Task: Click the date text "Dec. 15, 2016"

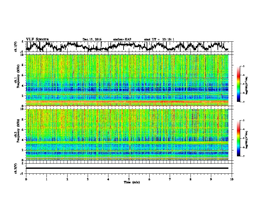Action: pos(92,39)
